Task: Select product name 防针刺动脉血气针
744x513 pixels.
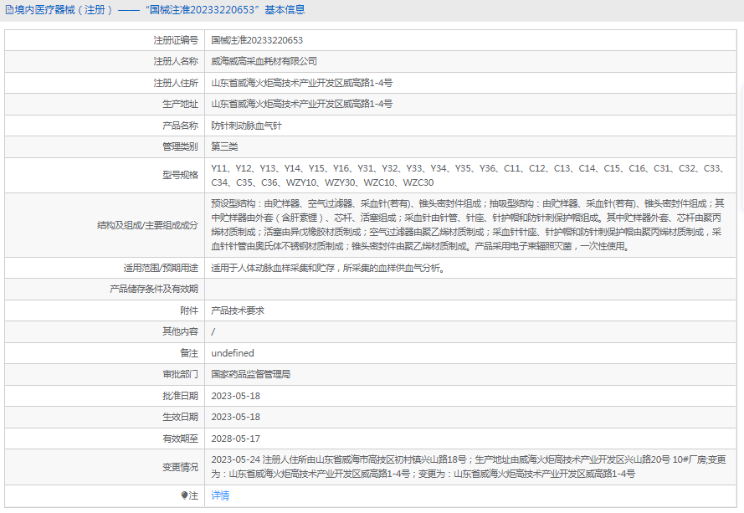Action: click(246, 126)
